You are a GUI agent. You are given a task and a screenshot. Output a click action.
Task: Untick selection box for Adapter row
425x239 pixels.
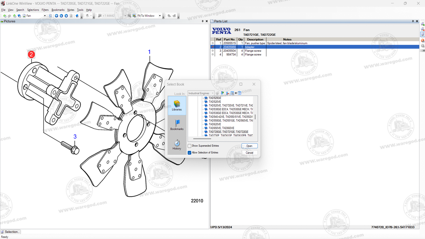click(x=212, y=47)
